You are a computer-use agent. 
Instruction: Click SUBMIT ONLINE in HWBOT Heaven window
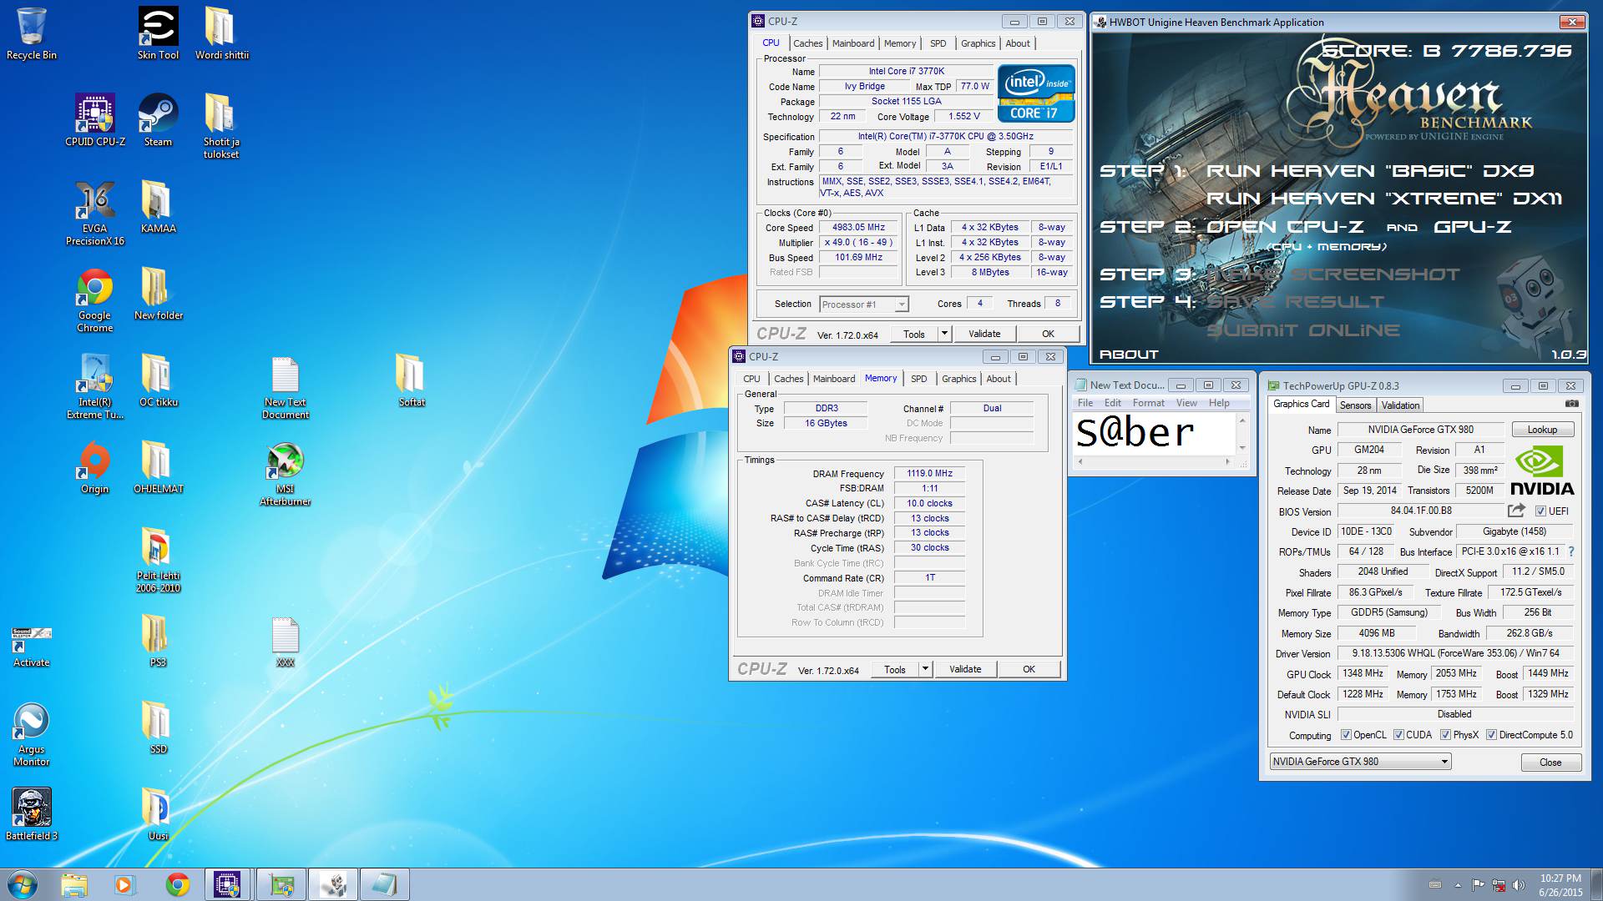[1302, 330]
